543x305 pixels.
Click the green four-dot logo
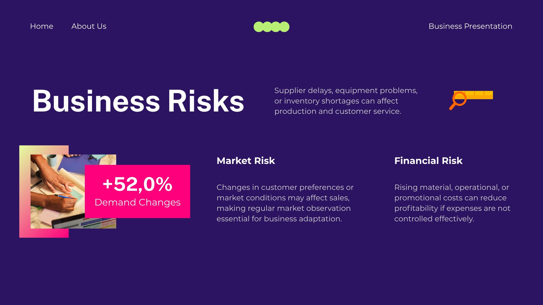point(271,27)
